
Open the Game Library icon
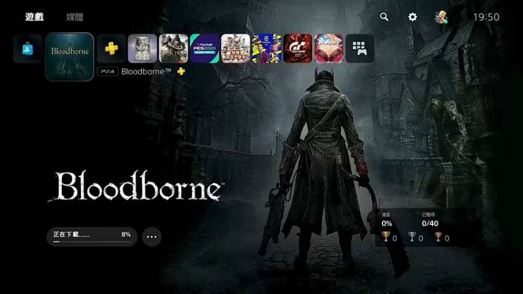[360, 48]
